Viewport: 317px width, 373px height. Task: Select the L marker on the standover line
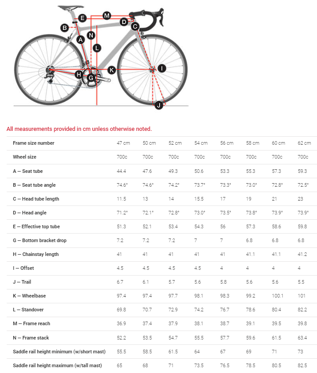(x=97, y=48)
